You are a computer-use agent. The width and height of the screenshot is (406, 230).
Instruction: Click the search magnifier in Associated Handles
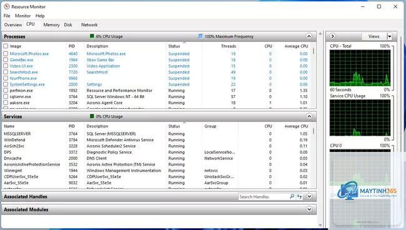[292, 197]
